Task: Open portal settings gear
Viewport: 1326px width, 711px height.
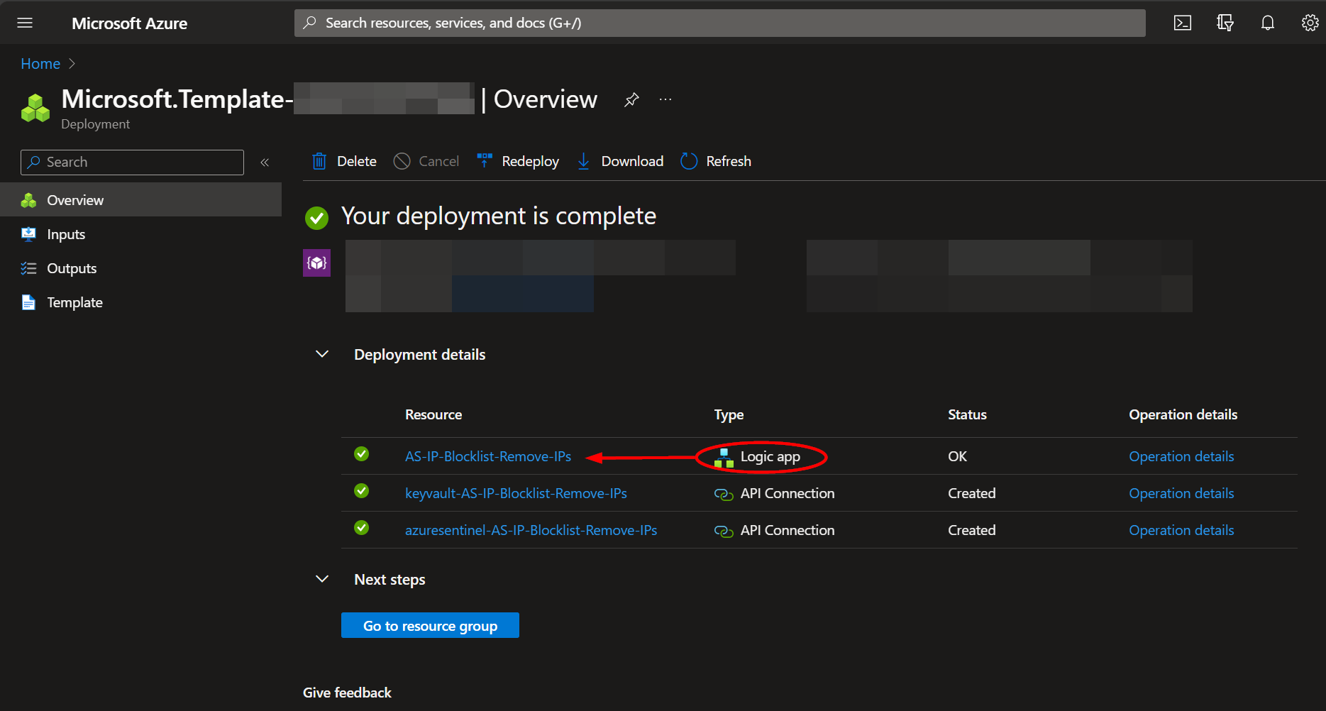Action: [1310, 23]
